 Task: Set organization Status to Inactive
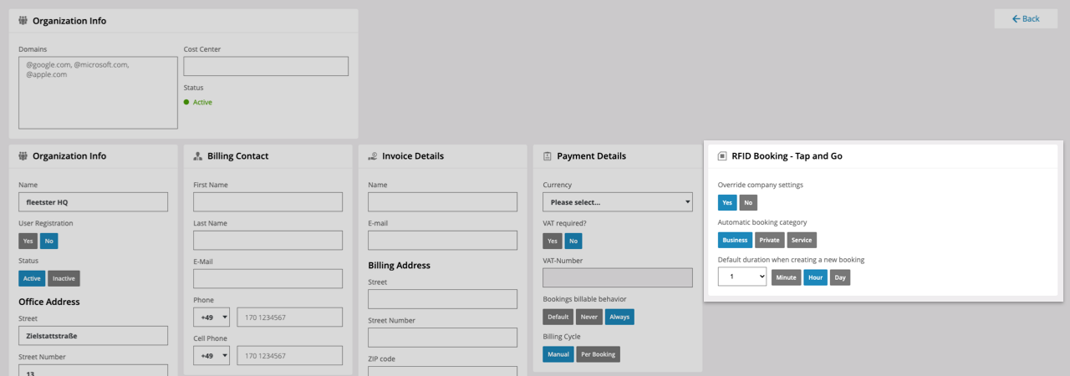(x=64, y=278)
